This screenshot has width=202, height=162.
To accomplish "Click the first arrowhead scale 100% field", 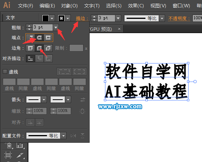I will [x=39, y=111].
